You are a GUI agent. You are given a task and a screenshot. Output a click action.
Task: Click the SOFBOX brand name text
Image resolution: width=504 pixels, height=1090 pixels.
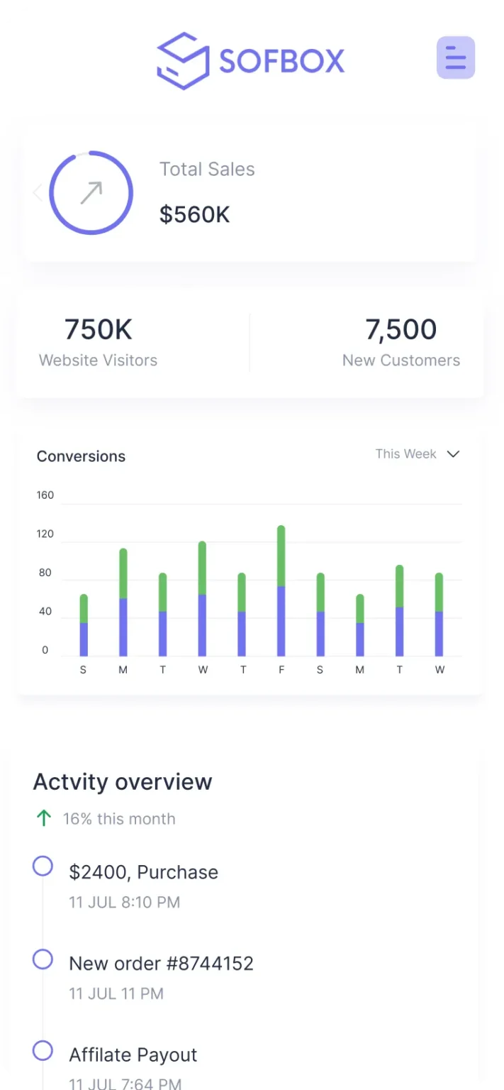click(x=281, y=62)
